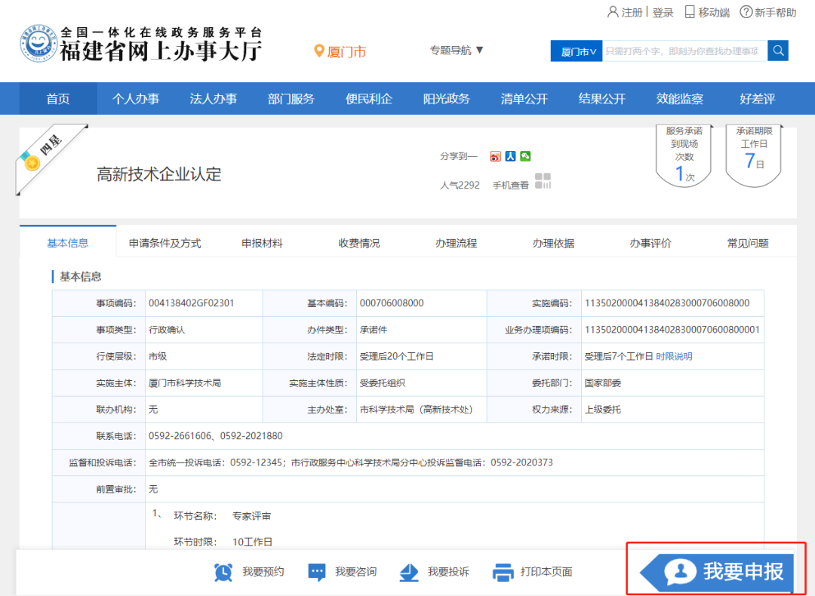Click the printer 打印本页面 icon
Screen dimensions: 815x596
coord(503,572)
